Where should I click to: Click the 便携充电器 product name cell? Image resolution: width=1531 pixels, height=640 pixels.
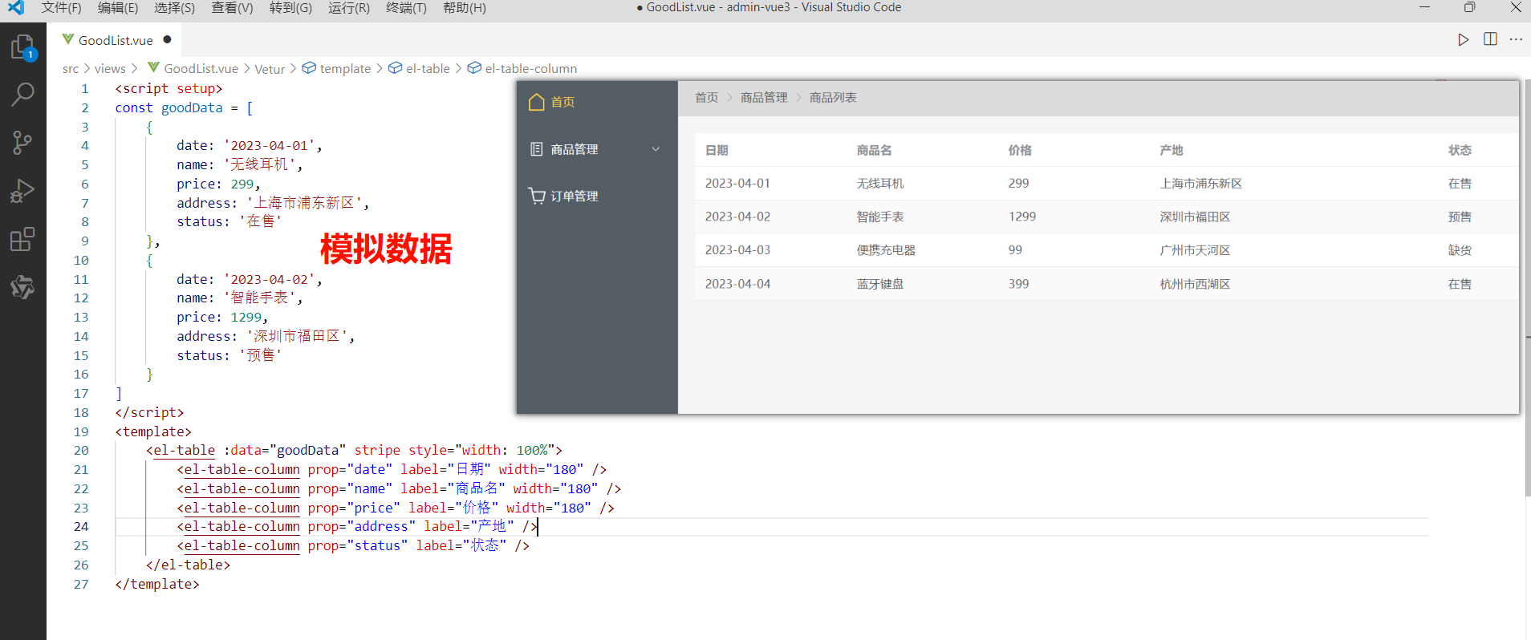[x=886, y=250]
